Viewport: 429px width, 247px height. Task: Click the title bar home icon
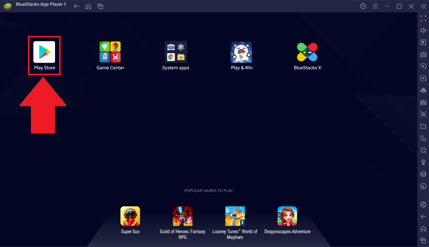point(88,6)
